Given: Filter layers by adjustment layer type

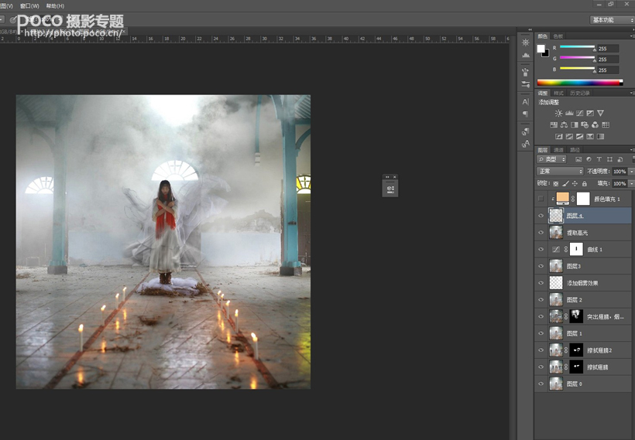Looking at the screenshot, I should tap(589, 159).
